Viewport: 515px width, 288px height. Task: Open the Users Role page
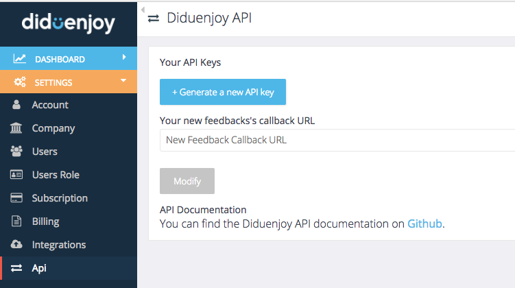click(x=69, y=175)
